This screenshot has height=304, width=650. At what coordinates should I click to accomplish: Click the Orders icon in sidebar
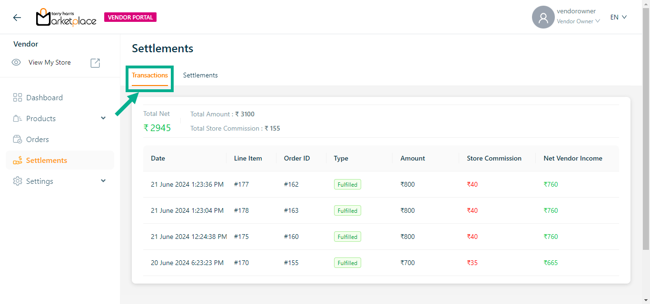(18, 140)
